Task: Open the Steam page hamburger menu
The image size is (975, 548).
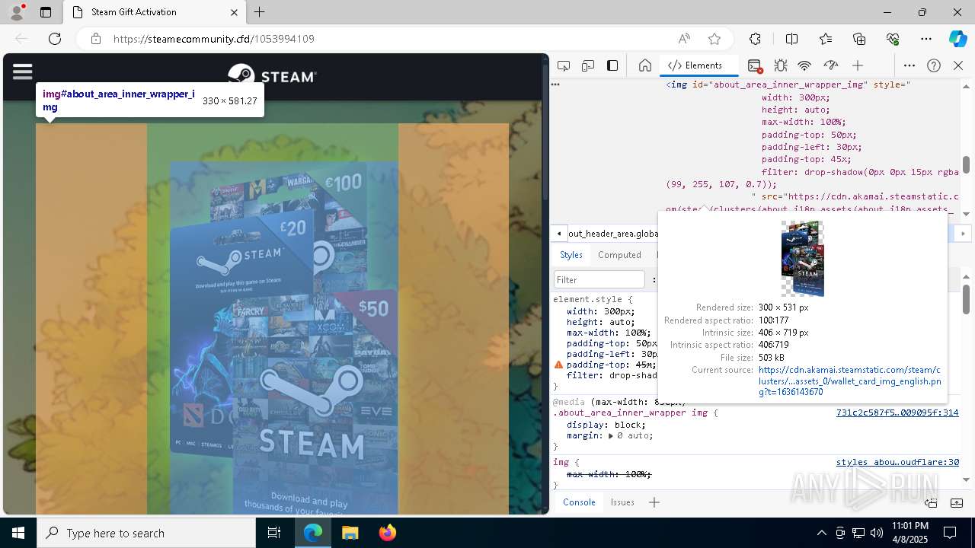Action: tap(23, 72)
